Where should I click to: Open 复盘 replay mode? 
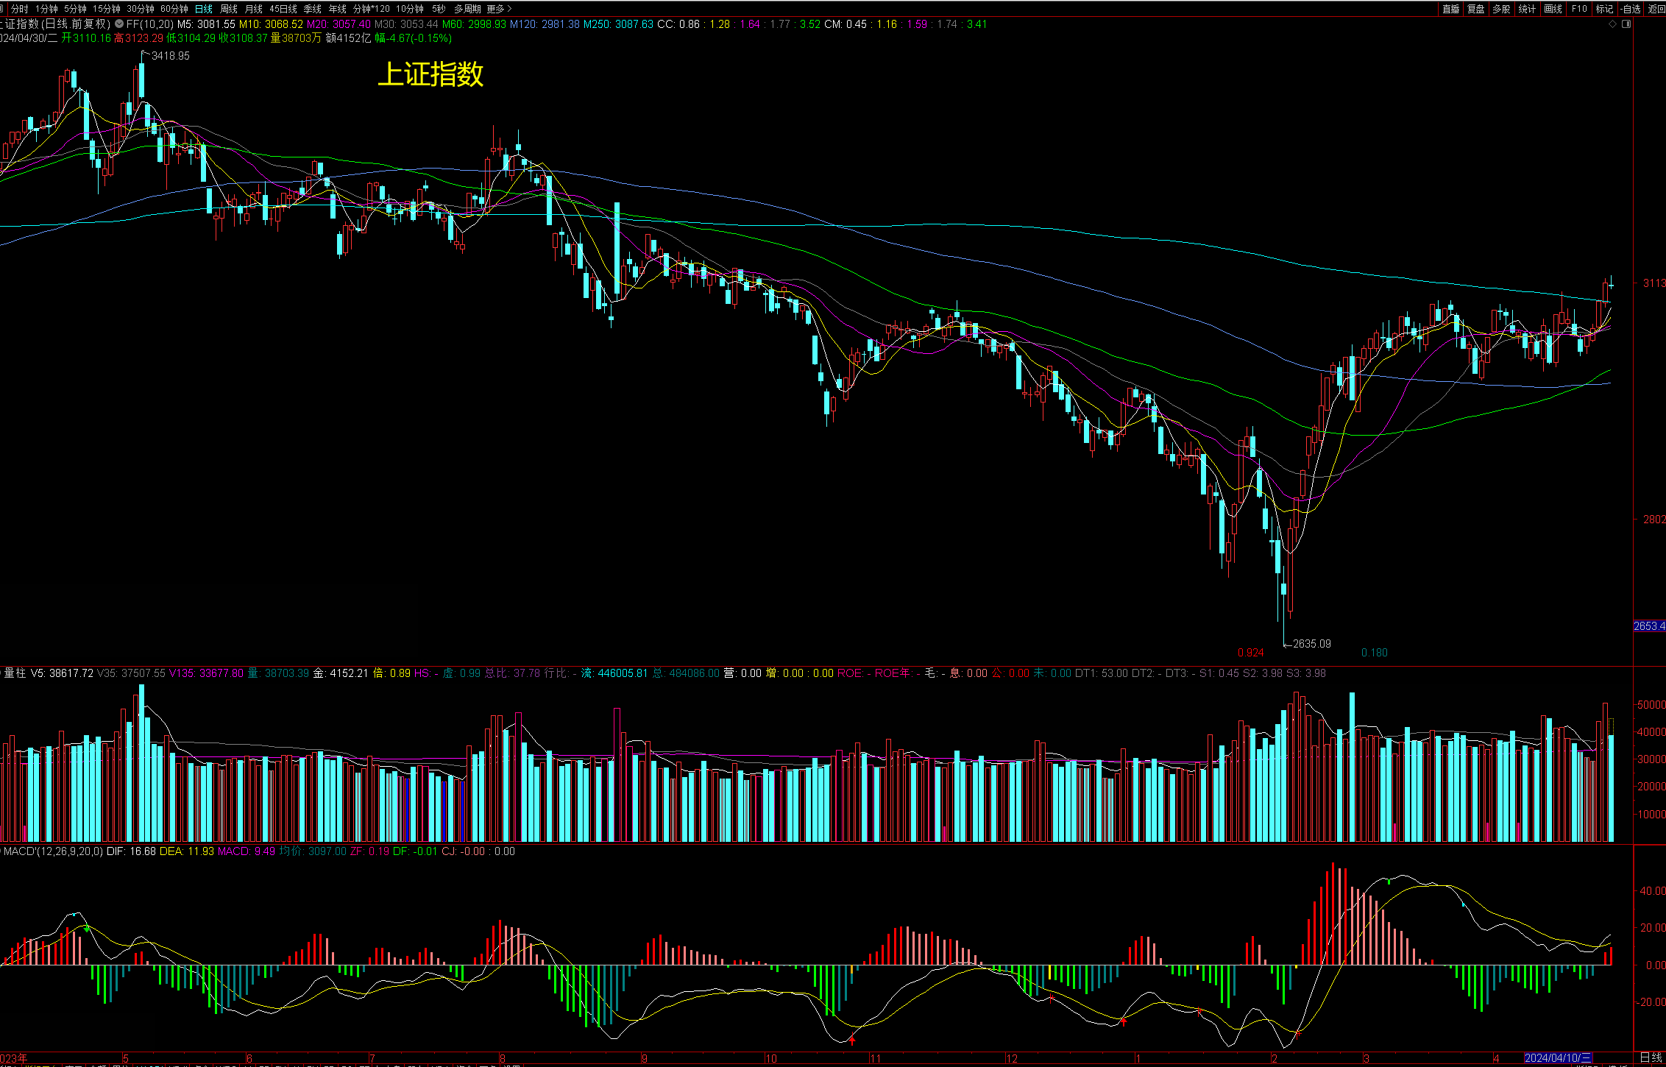(1475, 9)
